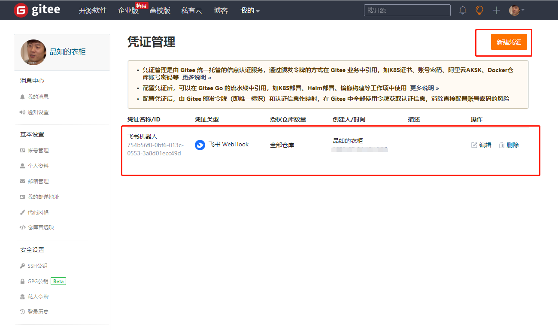558x330 pixels.
Task: Click the 凭证管理 page heading
Action: 152,42
